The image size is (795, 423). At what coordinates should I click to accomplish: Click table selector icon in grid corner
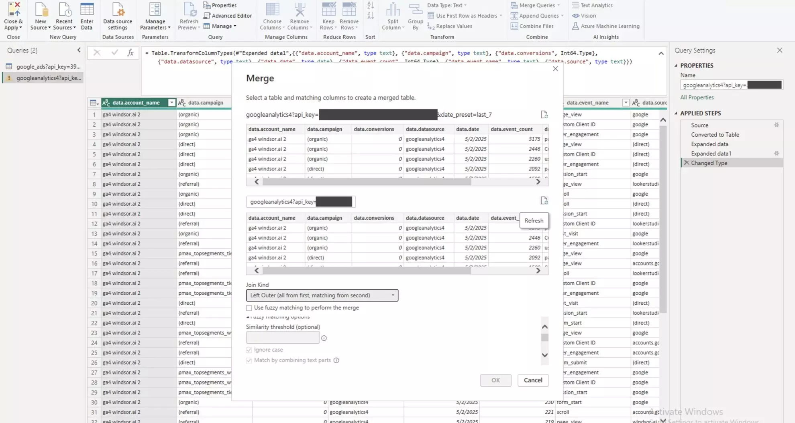coord(94,103)
